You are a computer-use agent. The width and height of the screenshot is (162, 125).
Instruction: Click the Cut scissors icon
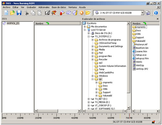[27, 13]
